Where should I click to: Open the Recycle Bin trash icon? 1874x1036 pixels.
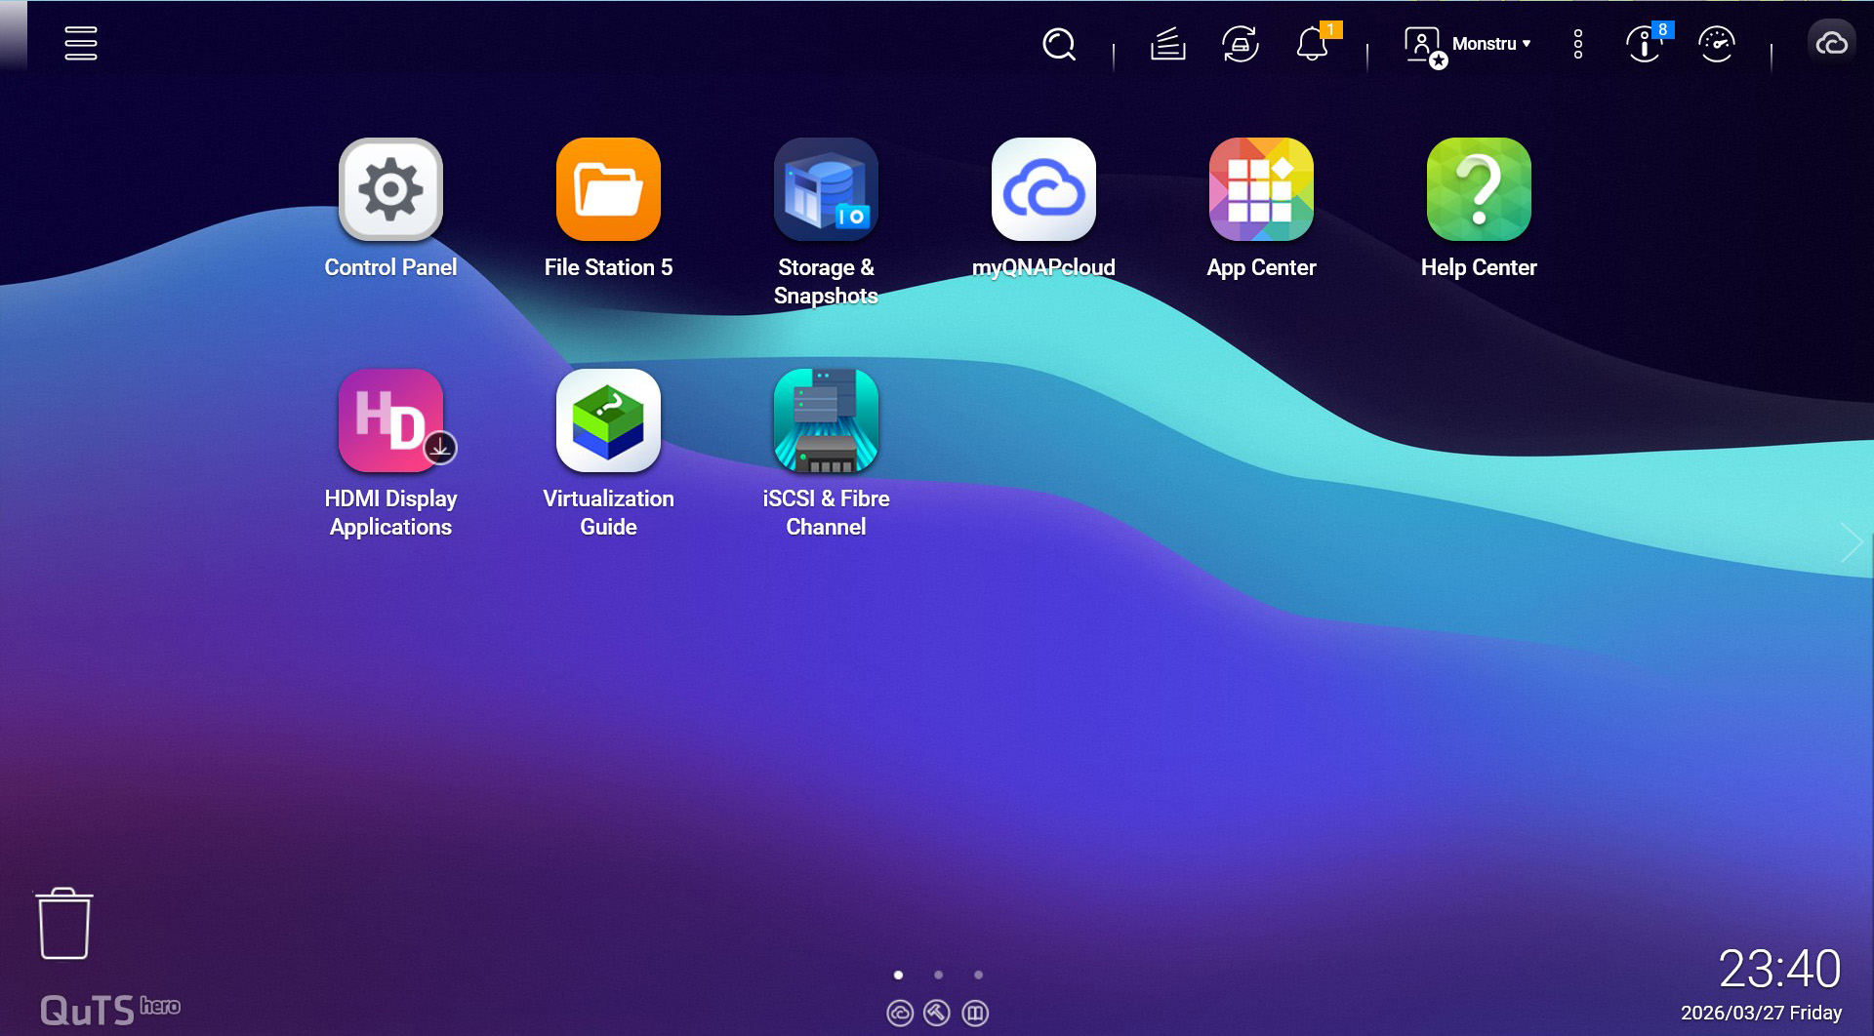click(x=64, y=923)
